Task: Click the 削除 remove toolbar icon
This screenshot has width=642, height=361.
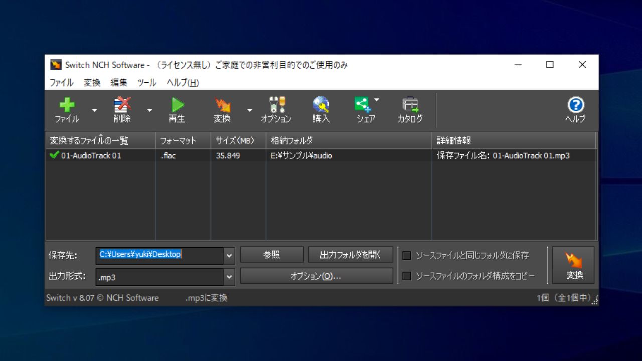Action: (x=122, y=110)
